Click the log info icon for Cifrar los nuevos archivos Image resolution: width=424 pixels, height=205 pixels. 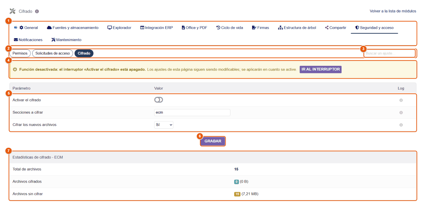click(401, 125)
